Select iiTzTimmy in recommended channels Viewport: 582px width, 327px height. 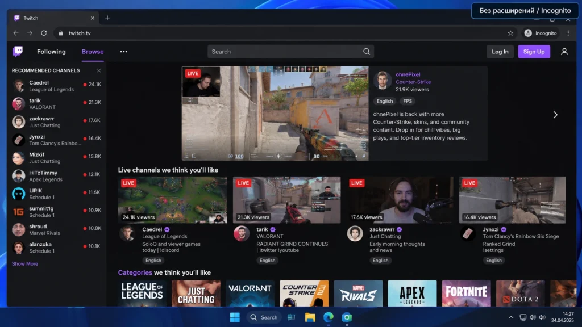pyautogui.click(x=56, y=176)
